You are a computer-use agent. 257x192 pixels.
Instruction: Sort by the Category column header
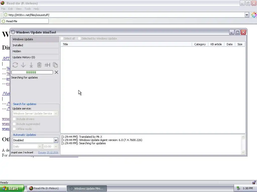pos(200,44)
